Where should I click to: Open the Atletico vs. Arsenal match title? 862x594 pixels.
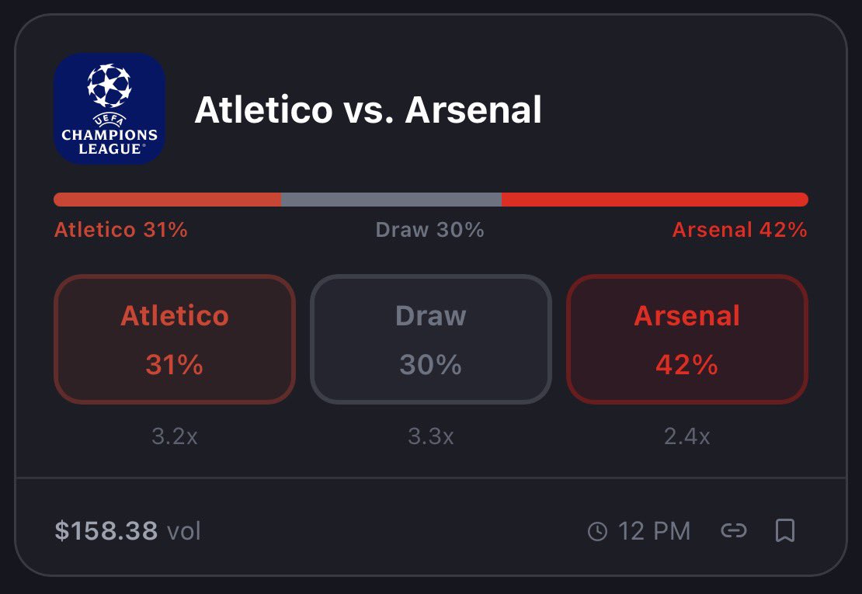coord(368,109)
